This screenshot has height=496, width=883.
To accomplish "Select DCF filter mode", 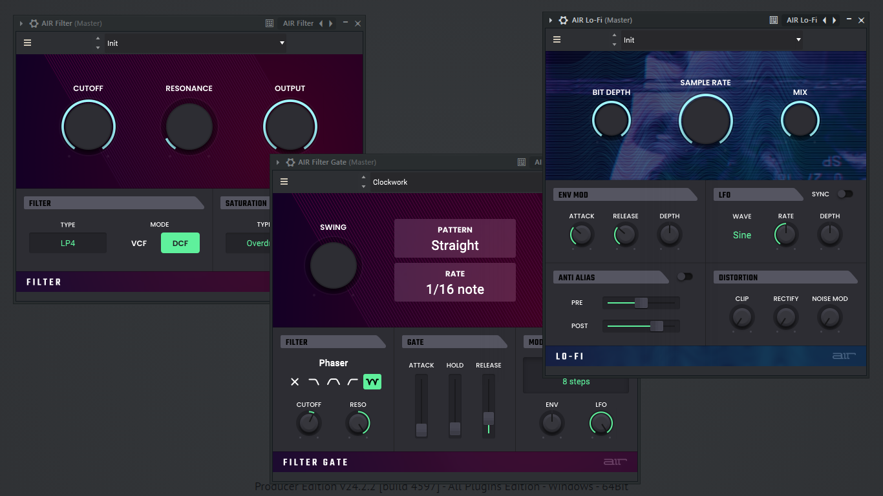I will pos(180,243).
